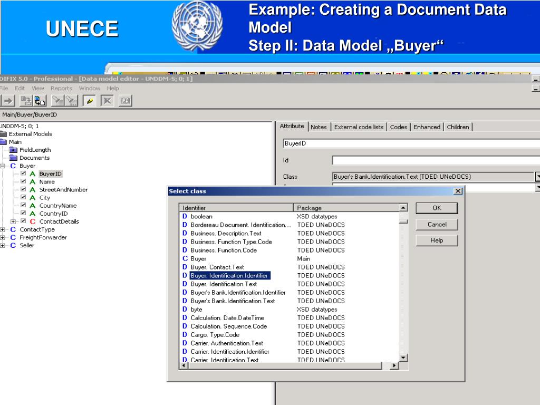The image size is (540, 405).
Task: Switch to the External code lists tab
Action: click(359, 127)
